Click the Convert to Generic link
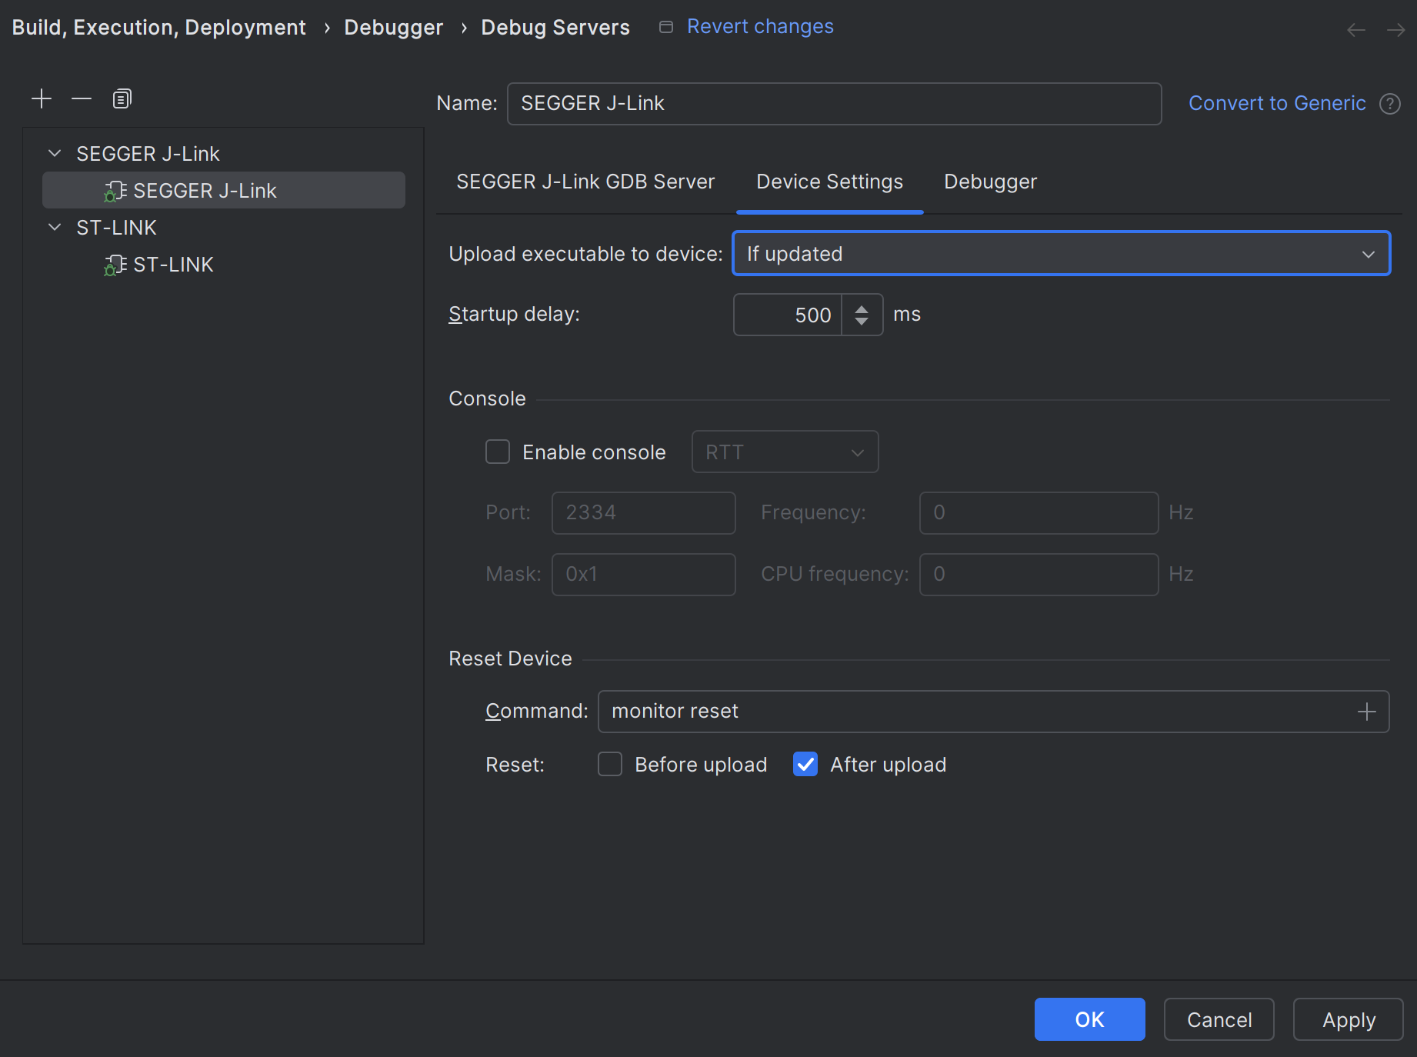Image resolution: width=1417 pixels, height=1057 pixels. (x=1277, y=103)
